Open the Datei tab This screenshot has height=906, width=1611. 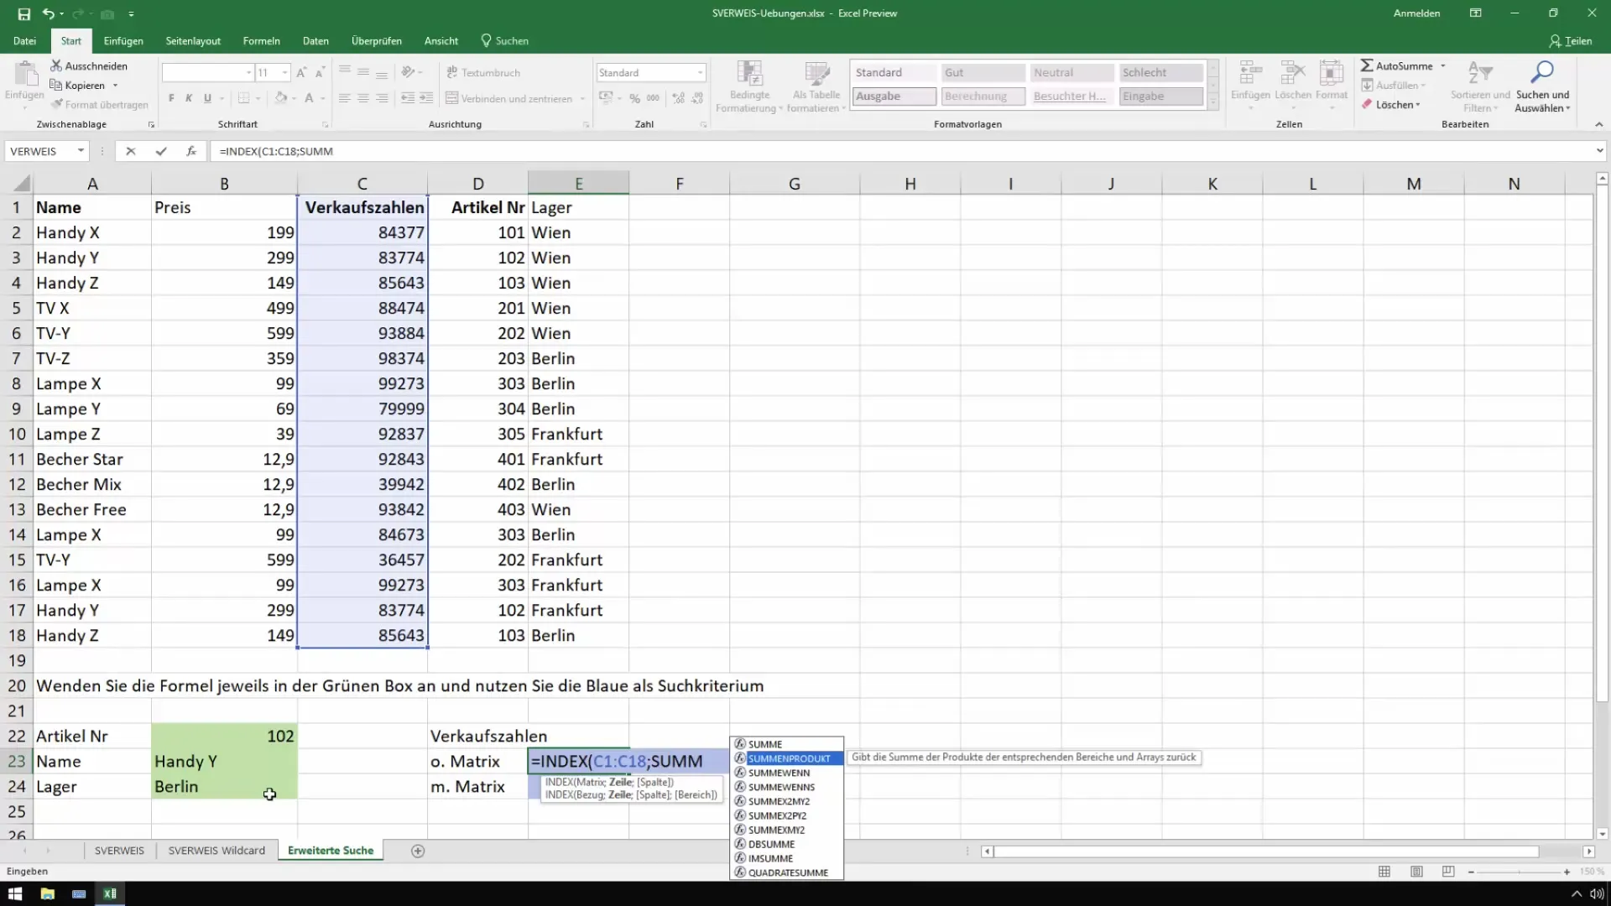click(x=24, y=40)
